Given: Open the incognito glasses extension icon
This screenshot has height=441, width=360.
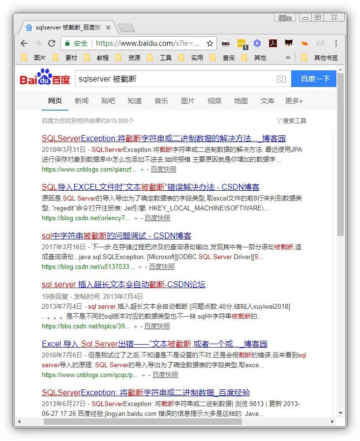Looking at the screenshot, I should (226, 43).
